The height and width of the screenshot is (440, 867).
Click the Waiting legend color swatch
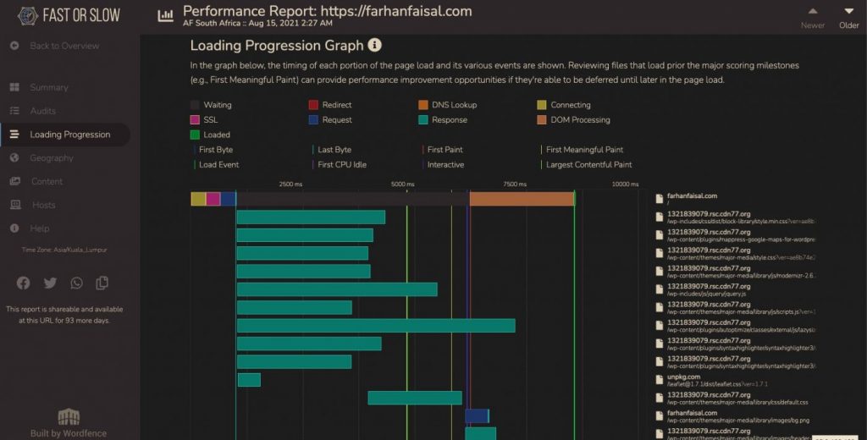pyautogui.click(x=195, y=105)
